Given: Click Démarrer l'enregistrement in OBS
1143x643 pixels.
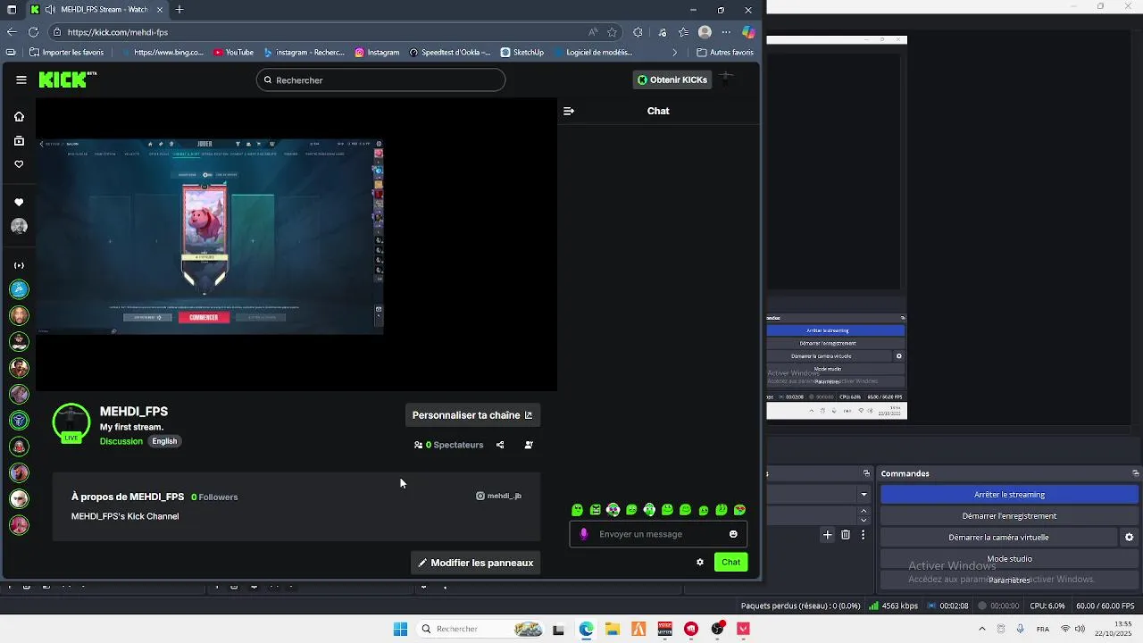Looking at the screenshot, I should 1009,516.
